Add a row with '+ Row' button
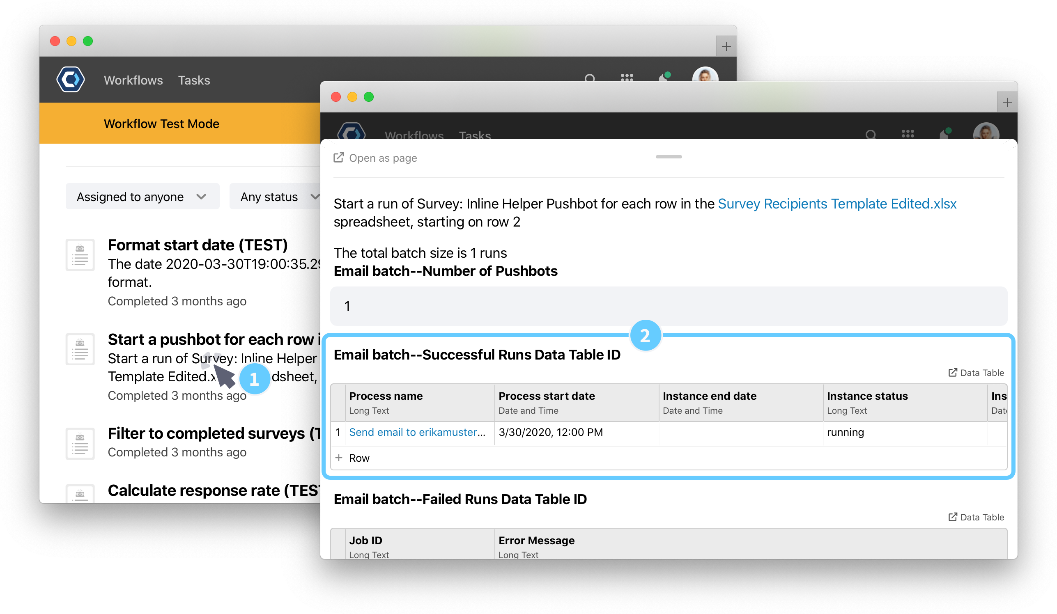This screenshot has width=1057, height=614. pos(353,458)
